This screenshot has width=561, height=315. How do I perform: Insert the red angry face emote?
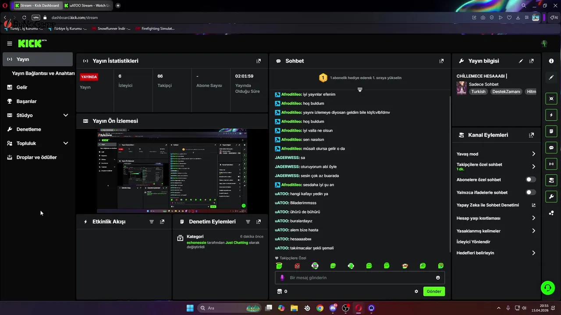(297, 266)
